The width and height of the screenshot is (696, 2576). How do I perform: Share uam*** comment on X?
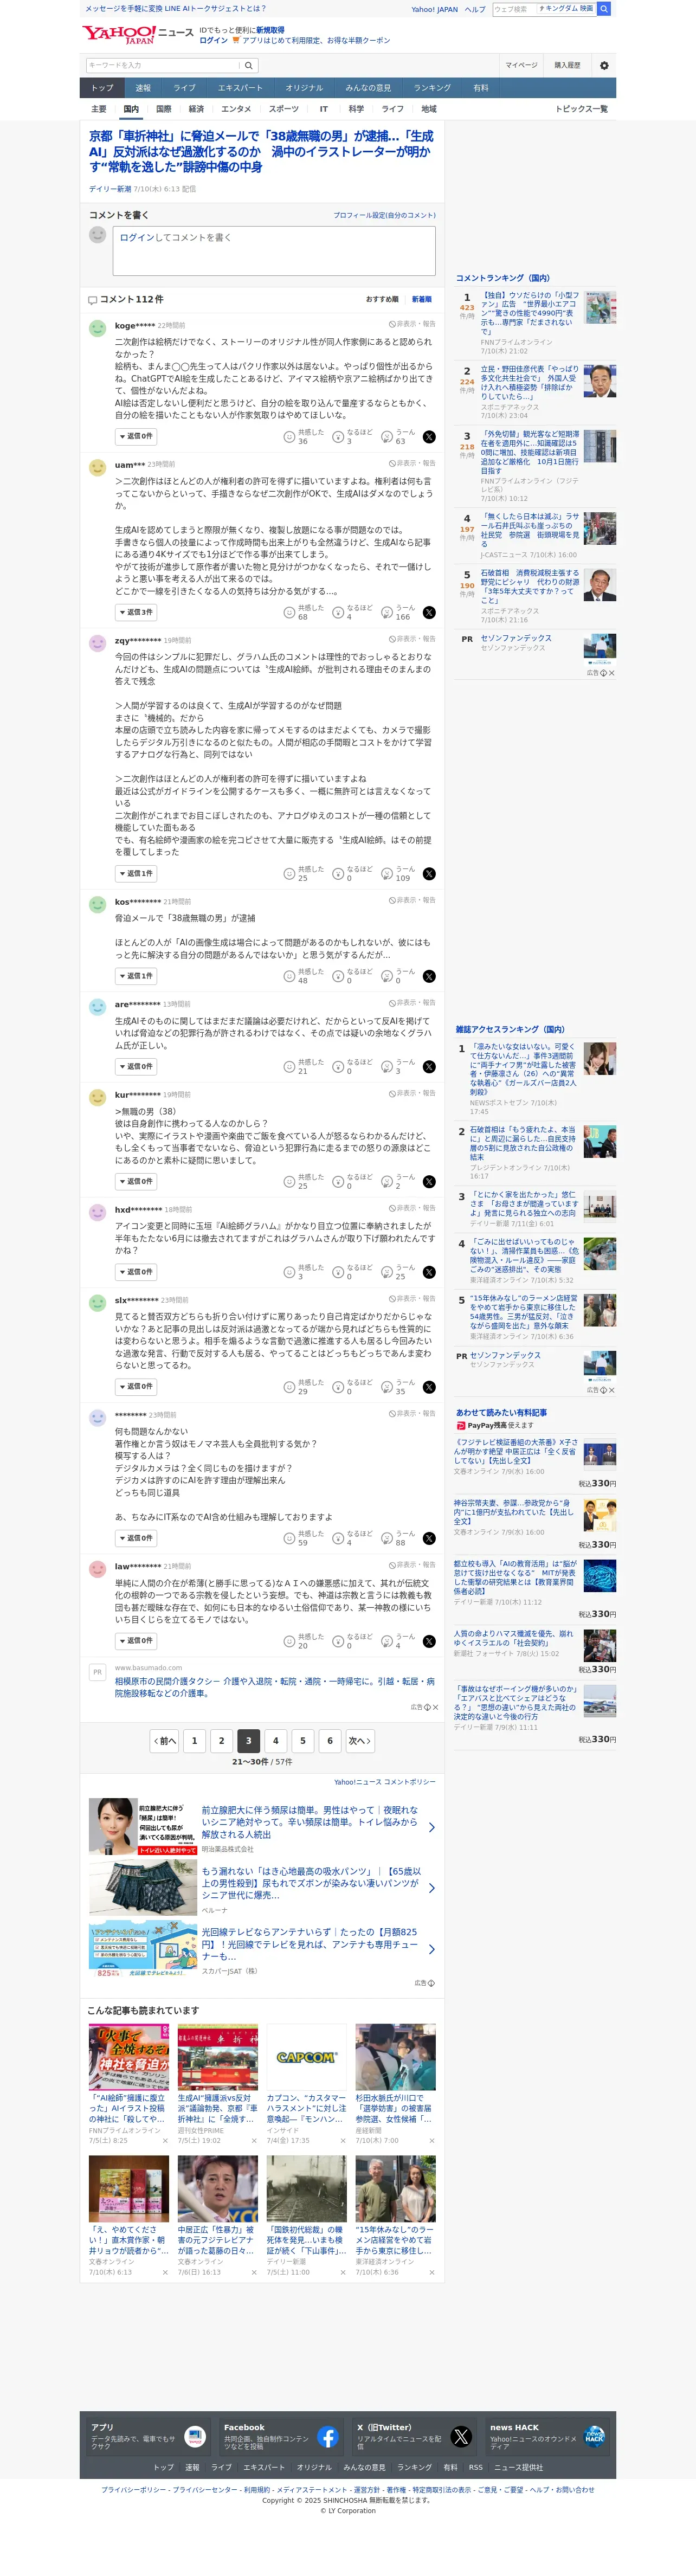pyautogui.click(x=429, y=613)
